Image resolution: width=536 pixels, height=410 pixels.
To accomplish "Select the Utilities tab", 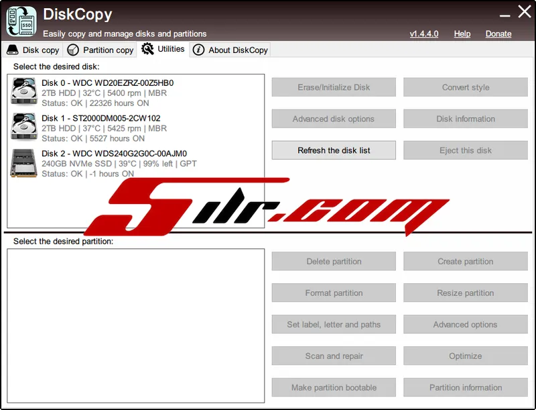I will (163, 49).
